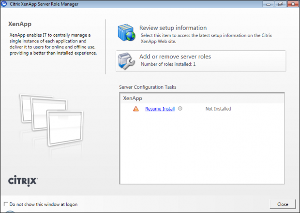Click the 'XenApp enables IT to centrally manage' paragraph

[x=53, y=44]
